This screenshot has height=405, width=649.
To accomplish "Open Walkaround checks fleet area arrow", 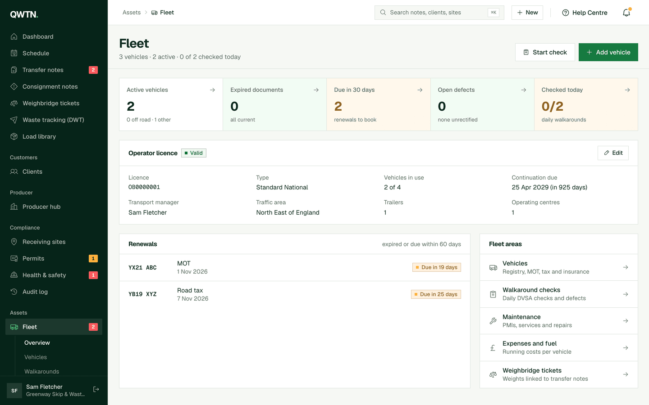I will (626, 294).
